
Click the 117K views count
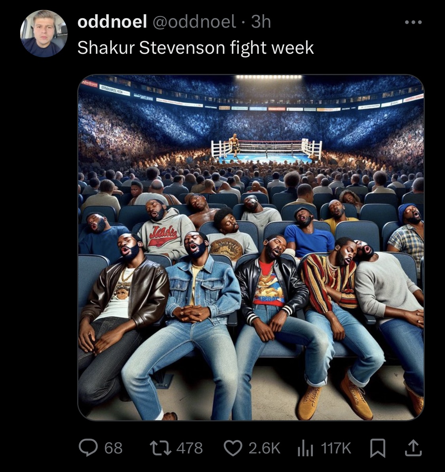click(x=336, y=448)
